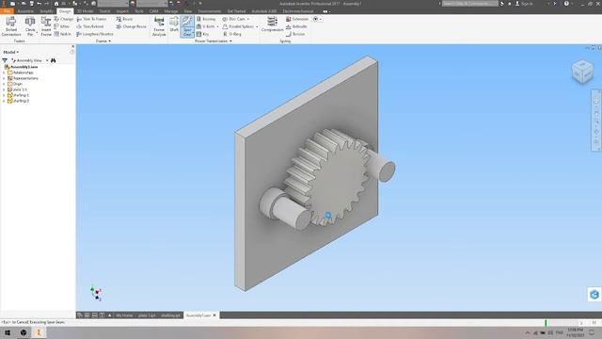Click the binoculars find icon

tap(53, 60)
